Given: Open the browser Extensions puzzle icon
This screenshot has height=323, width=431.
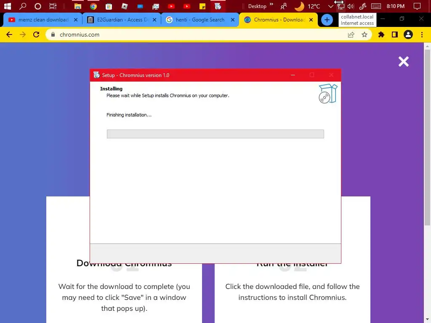Looking at the screenshot, I should point(381,34).
